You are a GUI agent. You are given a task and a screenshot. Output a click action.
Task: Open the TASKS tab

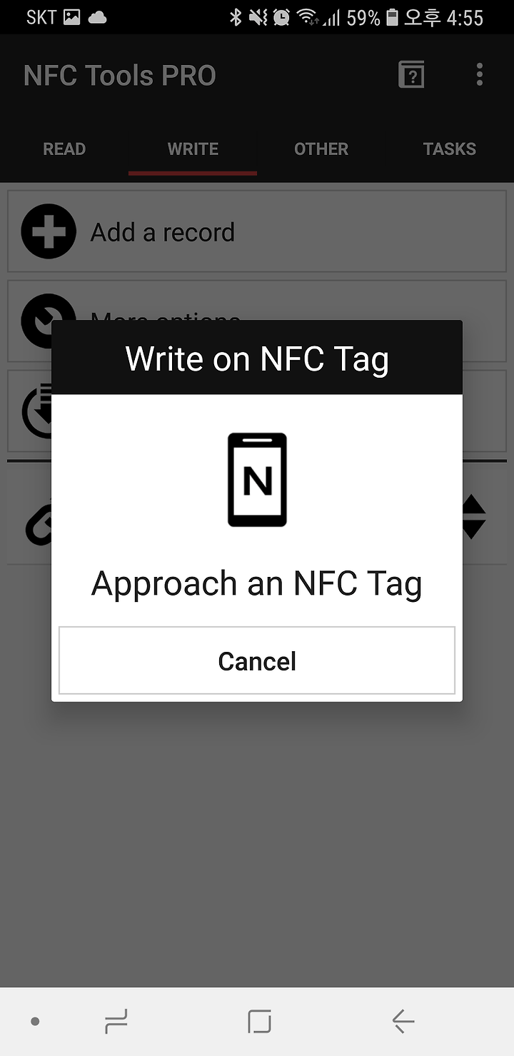pos(450,149)
